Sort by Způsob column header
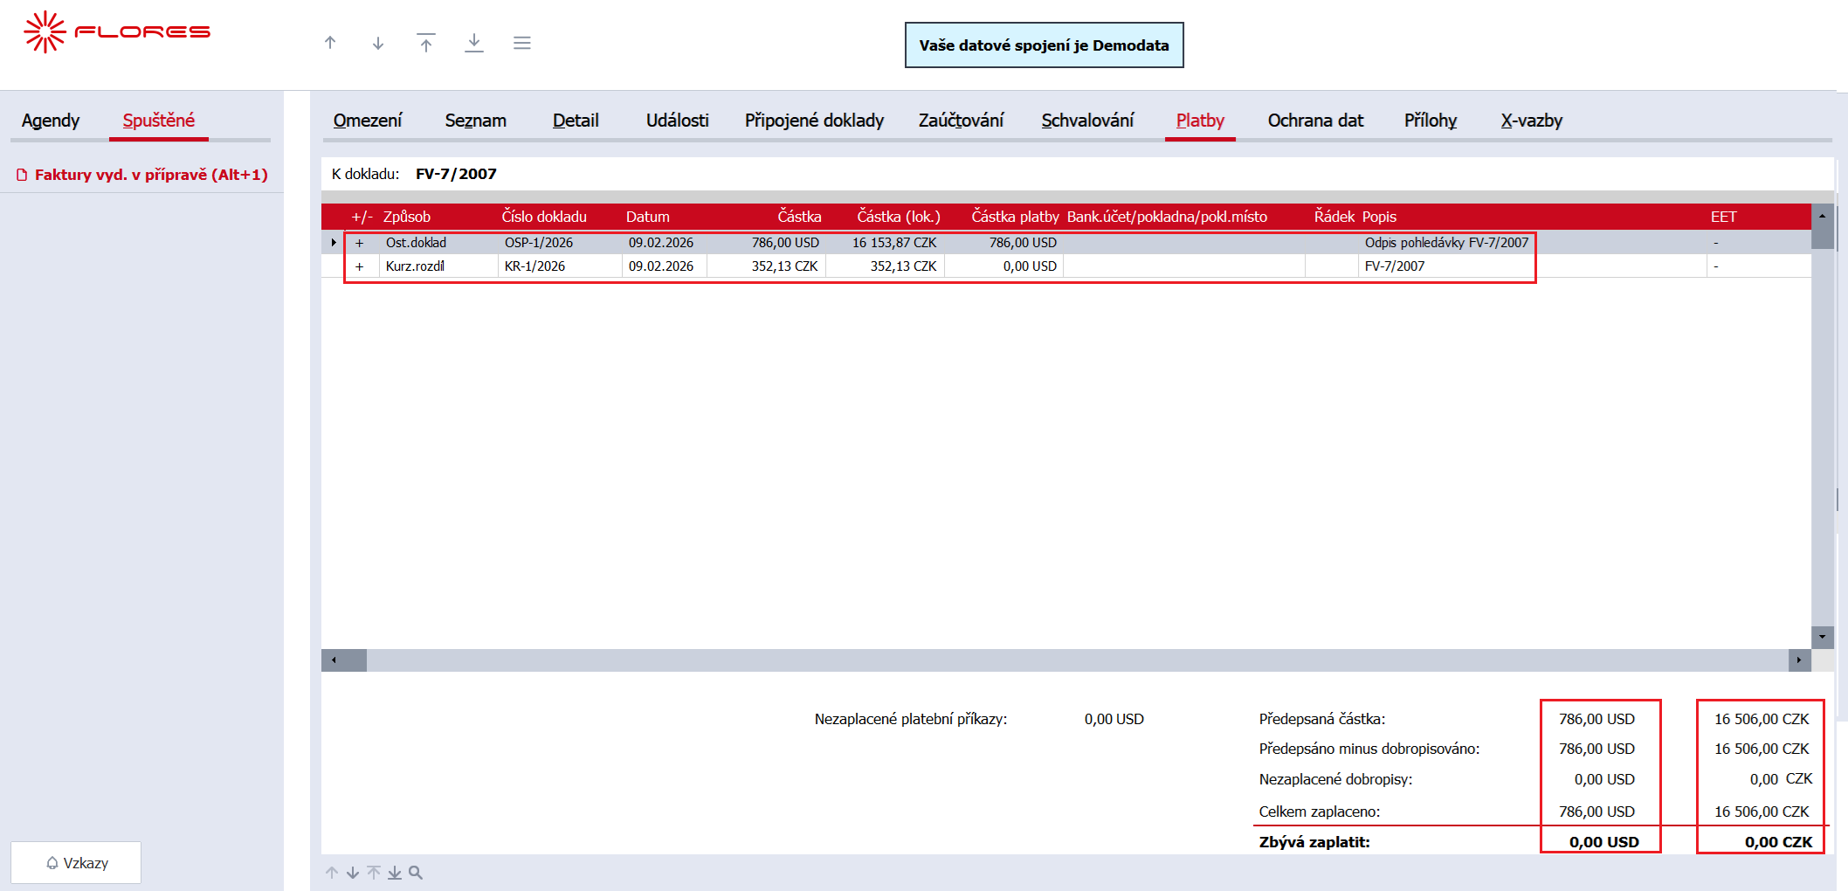Image resolution: width=1848 pixels, height=891 pixels. tap(407, 217)
